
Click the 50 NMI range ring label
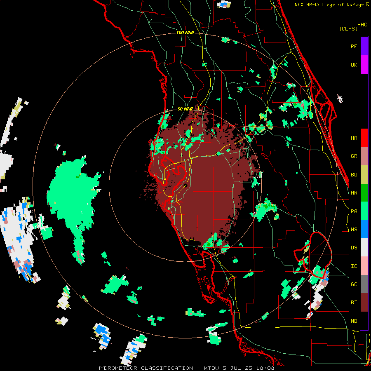pos(185,109)
